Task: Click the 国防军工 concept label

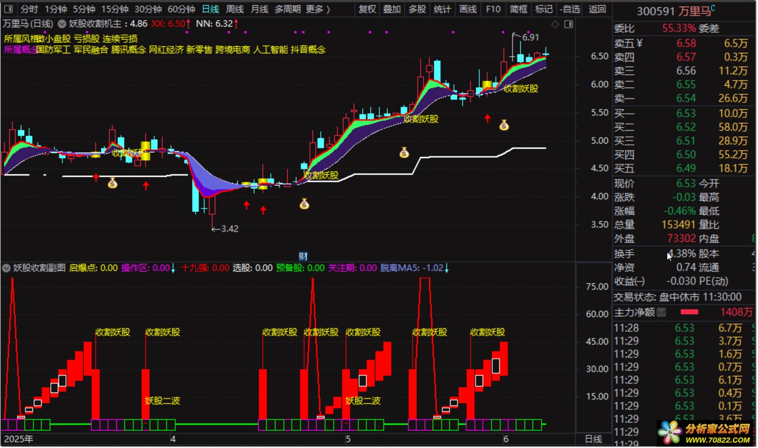Action: (x=53, y=50)
